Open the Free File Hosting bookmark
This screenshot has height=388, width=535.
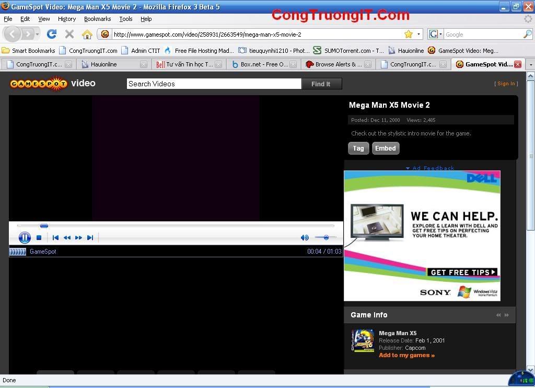[x=199, y=51]
